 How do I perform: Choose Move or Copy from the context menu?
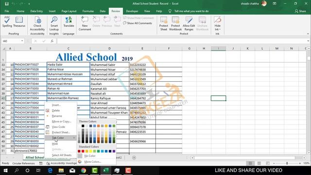click(x=61, y=122)
